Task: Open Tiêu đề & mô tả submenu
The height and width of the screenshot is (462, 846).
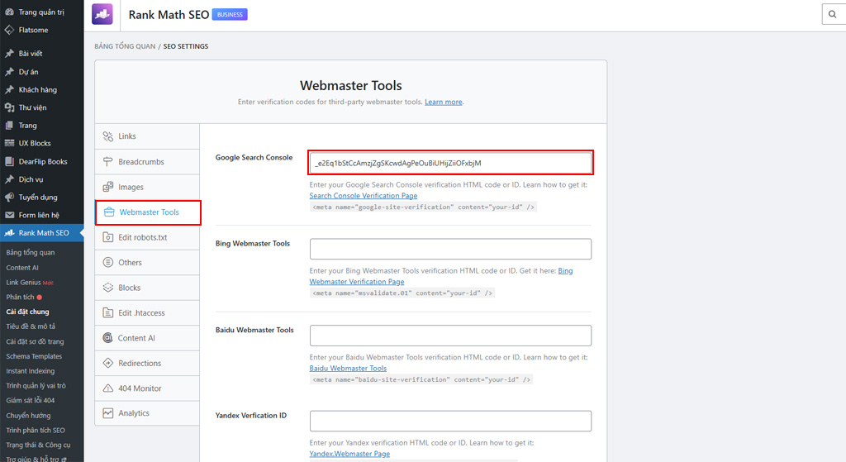Action: click(x=31, y=326)
